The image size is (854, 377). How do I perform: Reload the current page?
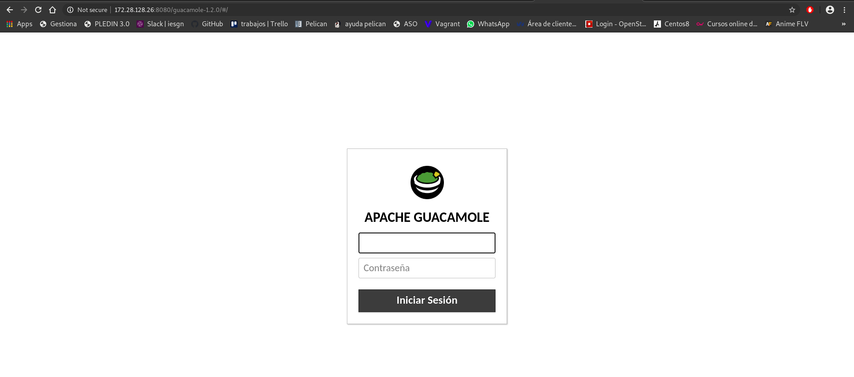pyautogui.click(x=38, y=10)
